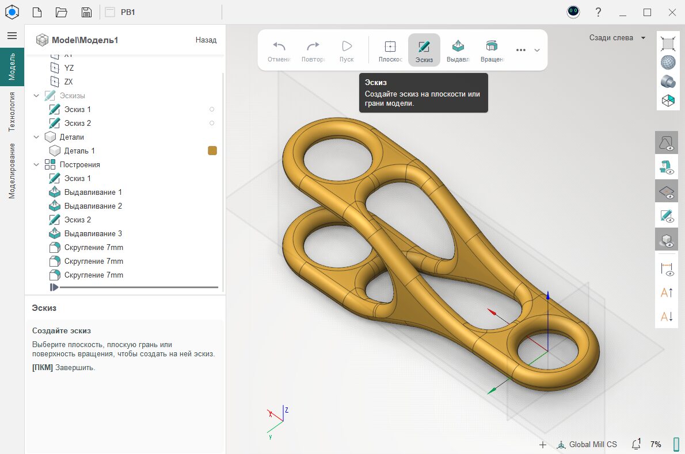This screenshot has height=454, width=685.
Task: Switch to the Технология tab
Action: 12,111
